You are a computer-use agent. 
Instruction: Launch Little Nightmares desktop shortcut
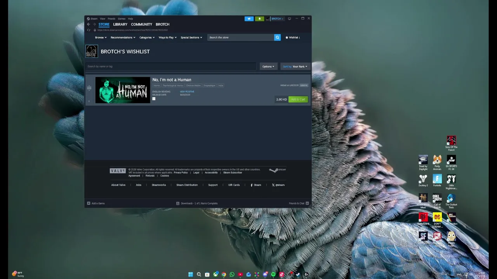(451, 182)
